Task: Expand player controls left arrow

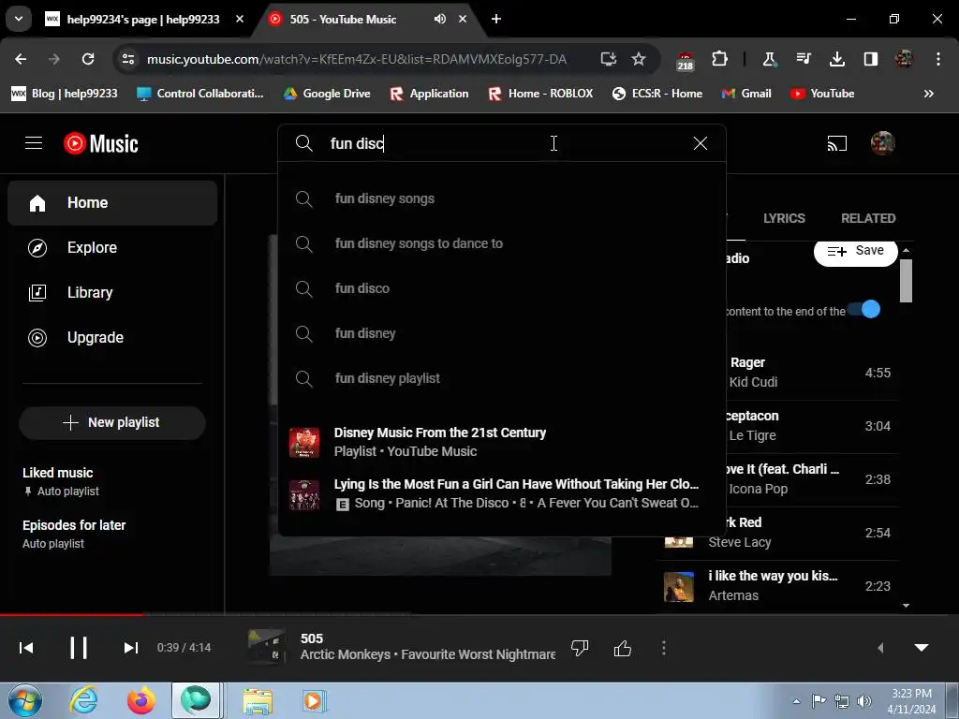Action: [880, 648]
